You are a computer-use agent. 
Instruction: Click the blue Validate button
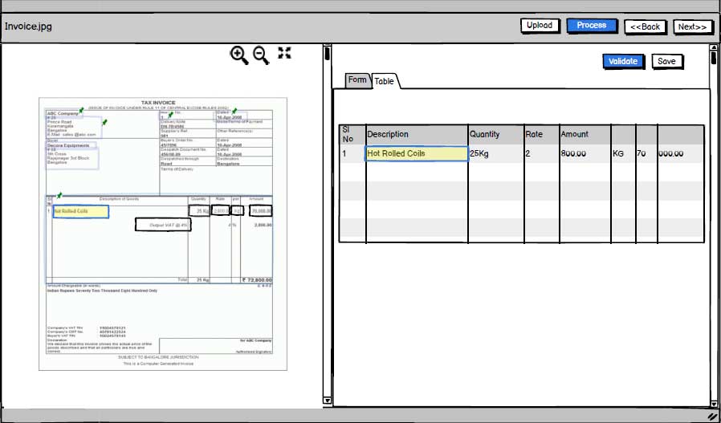click(x=623, y=61)
